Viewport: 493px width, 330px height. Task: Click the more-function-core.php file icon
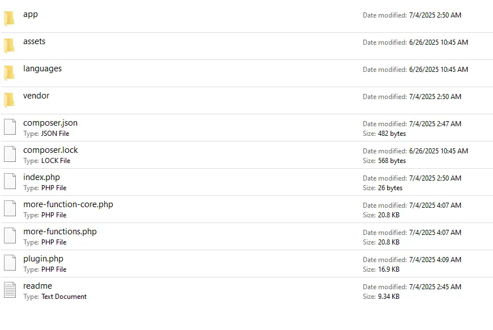pyautogui.click(x=10, y=208)
